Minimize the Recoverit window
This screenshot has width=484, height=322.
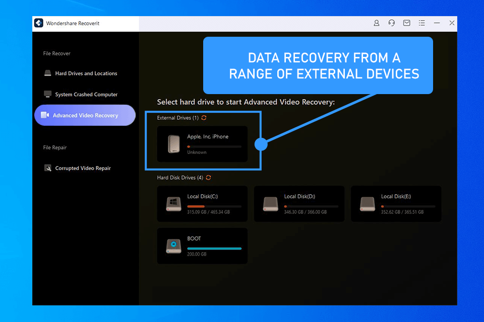point(437,23)
